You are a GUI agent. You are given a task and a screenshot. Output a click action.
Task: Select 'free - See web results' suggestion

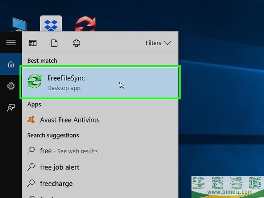(x=100, y=151)
